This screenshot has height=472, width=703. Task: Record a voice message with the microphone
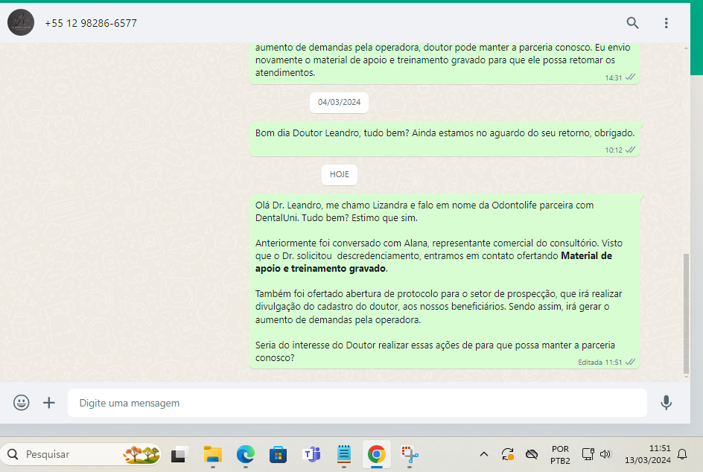667,403
